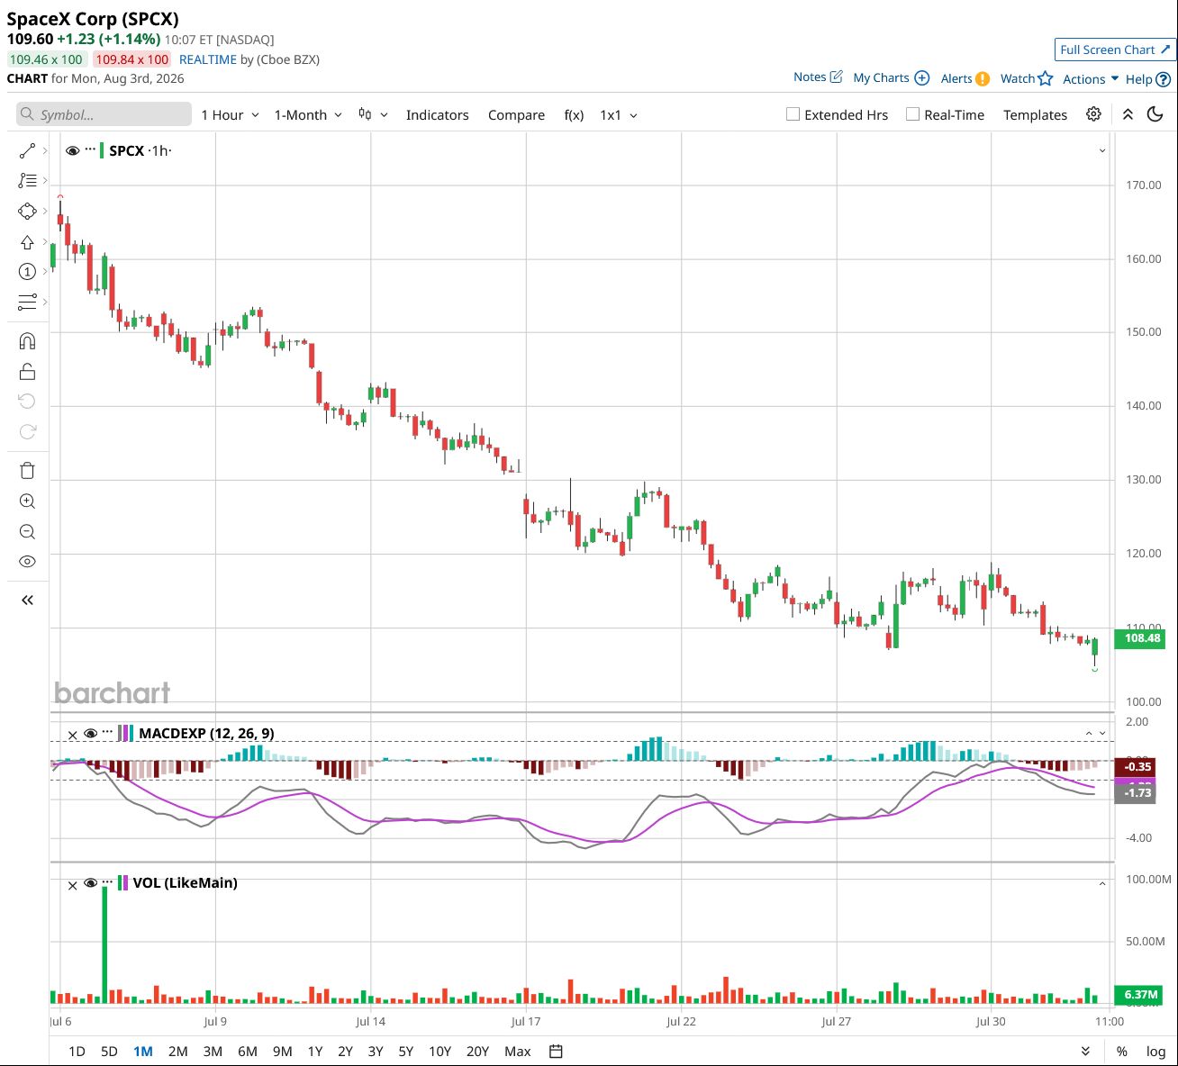Screen dimensions: 1178x1066
Task: Choose the shapes drawing tool
Action: pyautogui.click(x=27, y=212)
